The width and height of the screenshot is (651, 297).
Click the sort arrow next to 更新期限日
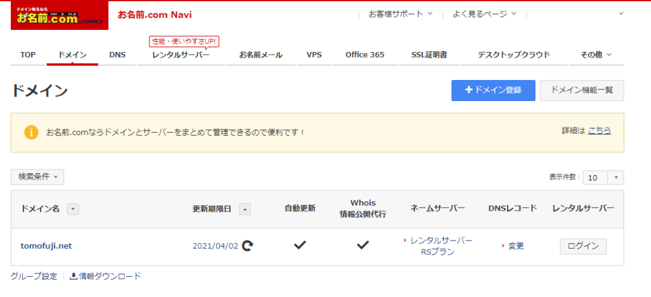(x=245, y=209)
